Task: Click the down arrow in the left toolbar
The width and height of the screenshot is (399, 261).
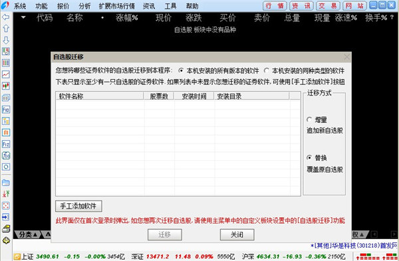Action: 5,40
